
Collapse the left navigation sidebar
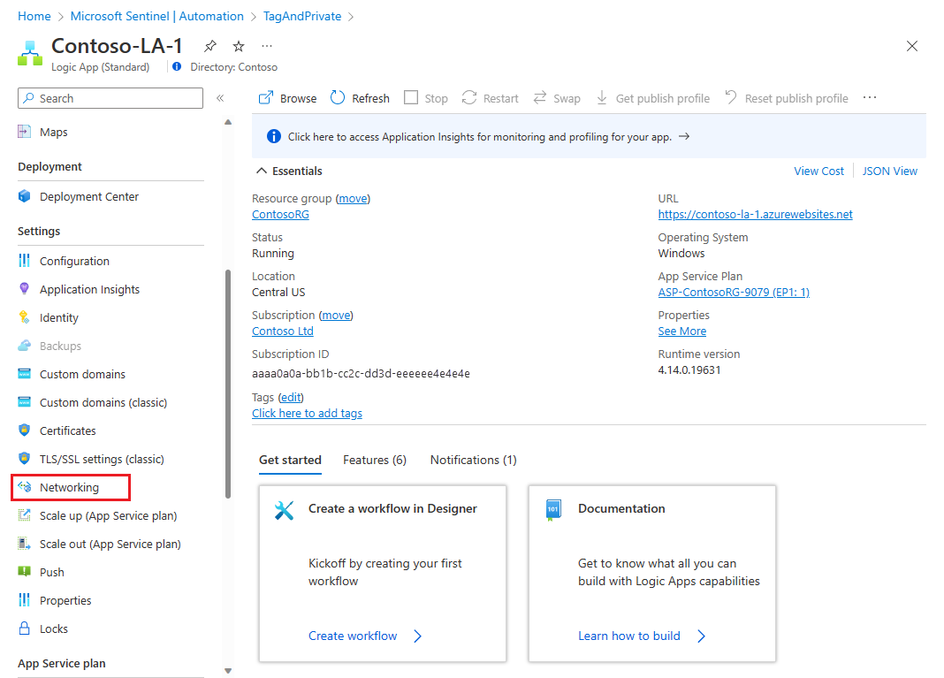220,98
